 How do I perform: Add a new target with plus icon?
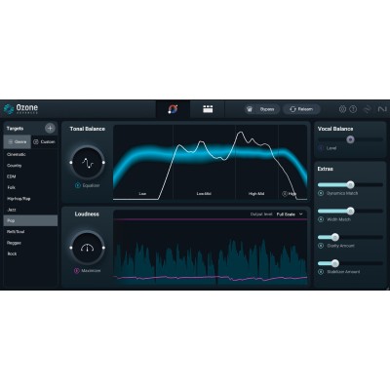tap(50, 129)
